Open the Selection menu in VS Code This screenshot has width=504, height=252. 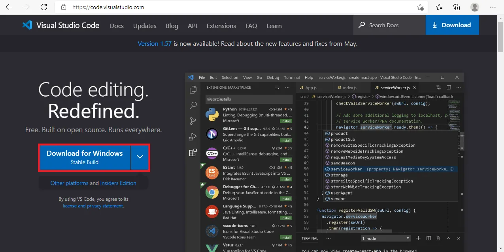click(x=230, y=77)
